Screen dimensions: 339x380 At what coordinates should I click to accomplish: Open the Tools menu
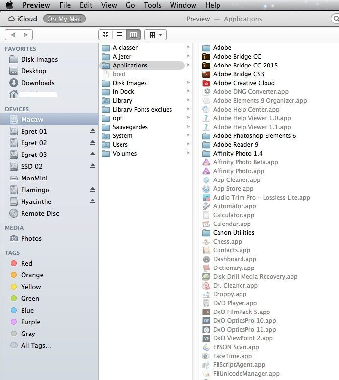pos(152,5)
